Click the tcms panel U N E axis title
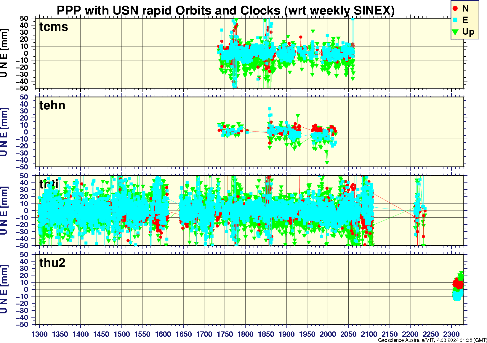The height and width of the screenshot is (343, 487). point(4,53)
